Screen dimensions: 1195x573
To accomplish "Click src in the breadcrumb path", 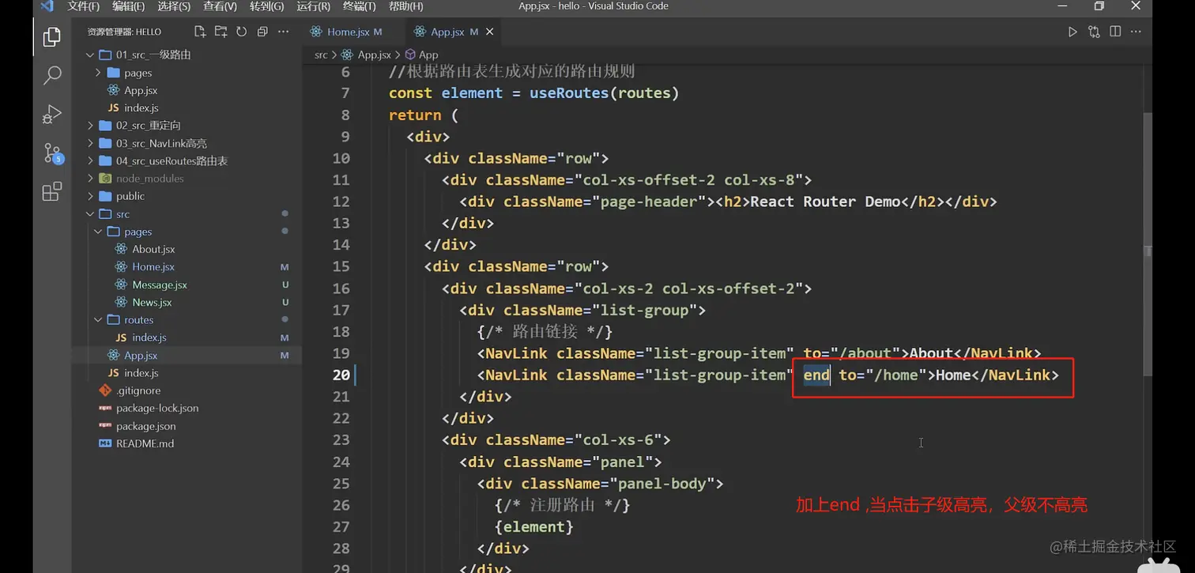I will (x=321, y=55).
